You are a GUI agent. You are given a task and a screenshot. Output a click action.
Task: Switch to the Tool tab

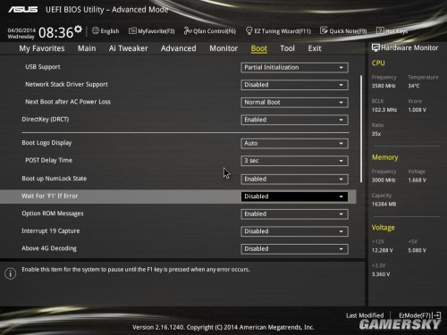pyautogui.click(x=287, y=48)
